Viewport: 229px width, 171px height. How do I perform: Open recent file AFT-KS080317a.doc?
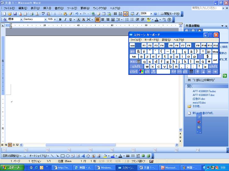pyautogui.click(x=204, y=91)
